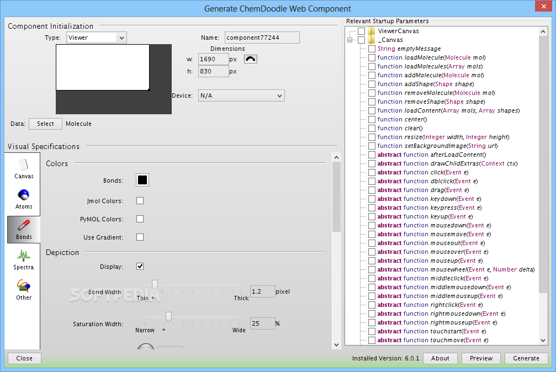556x372 pixels.
Task: Select the drawChildExtras(Context ctx) row
Action: 447,163
